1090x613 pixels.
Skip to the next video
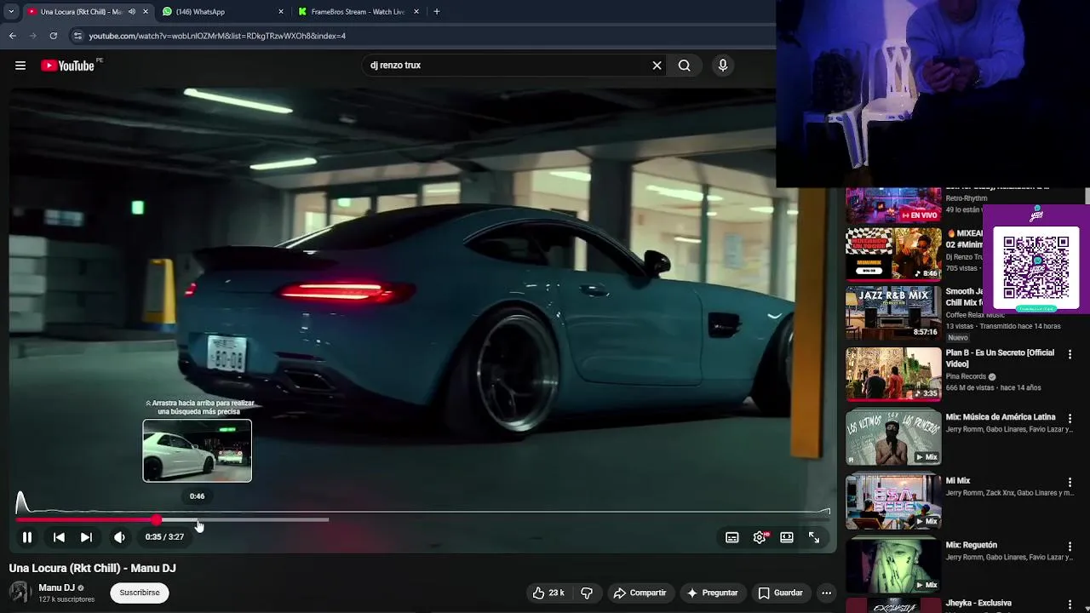coord(86,537)
